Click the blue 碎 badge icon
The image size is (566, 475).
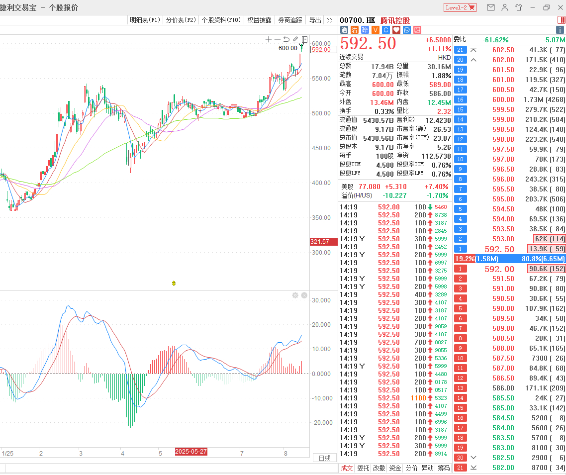pyautogui.click(x=365, y=30)
